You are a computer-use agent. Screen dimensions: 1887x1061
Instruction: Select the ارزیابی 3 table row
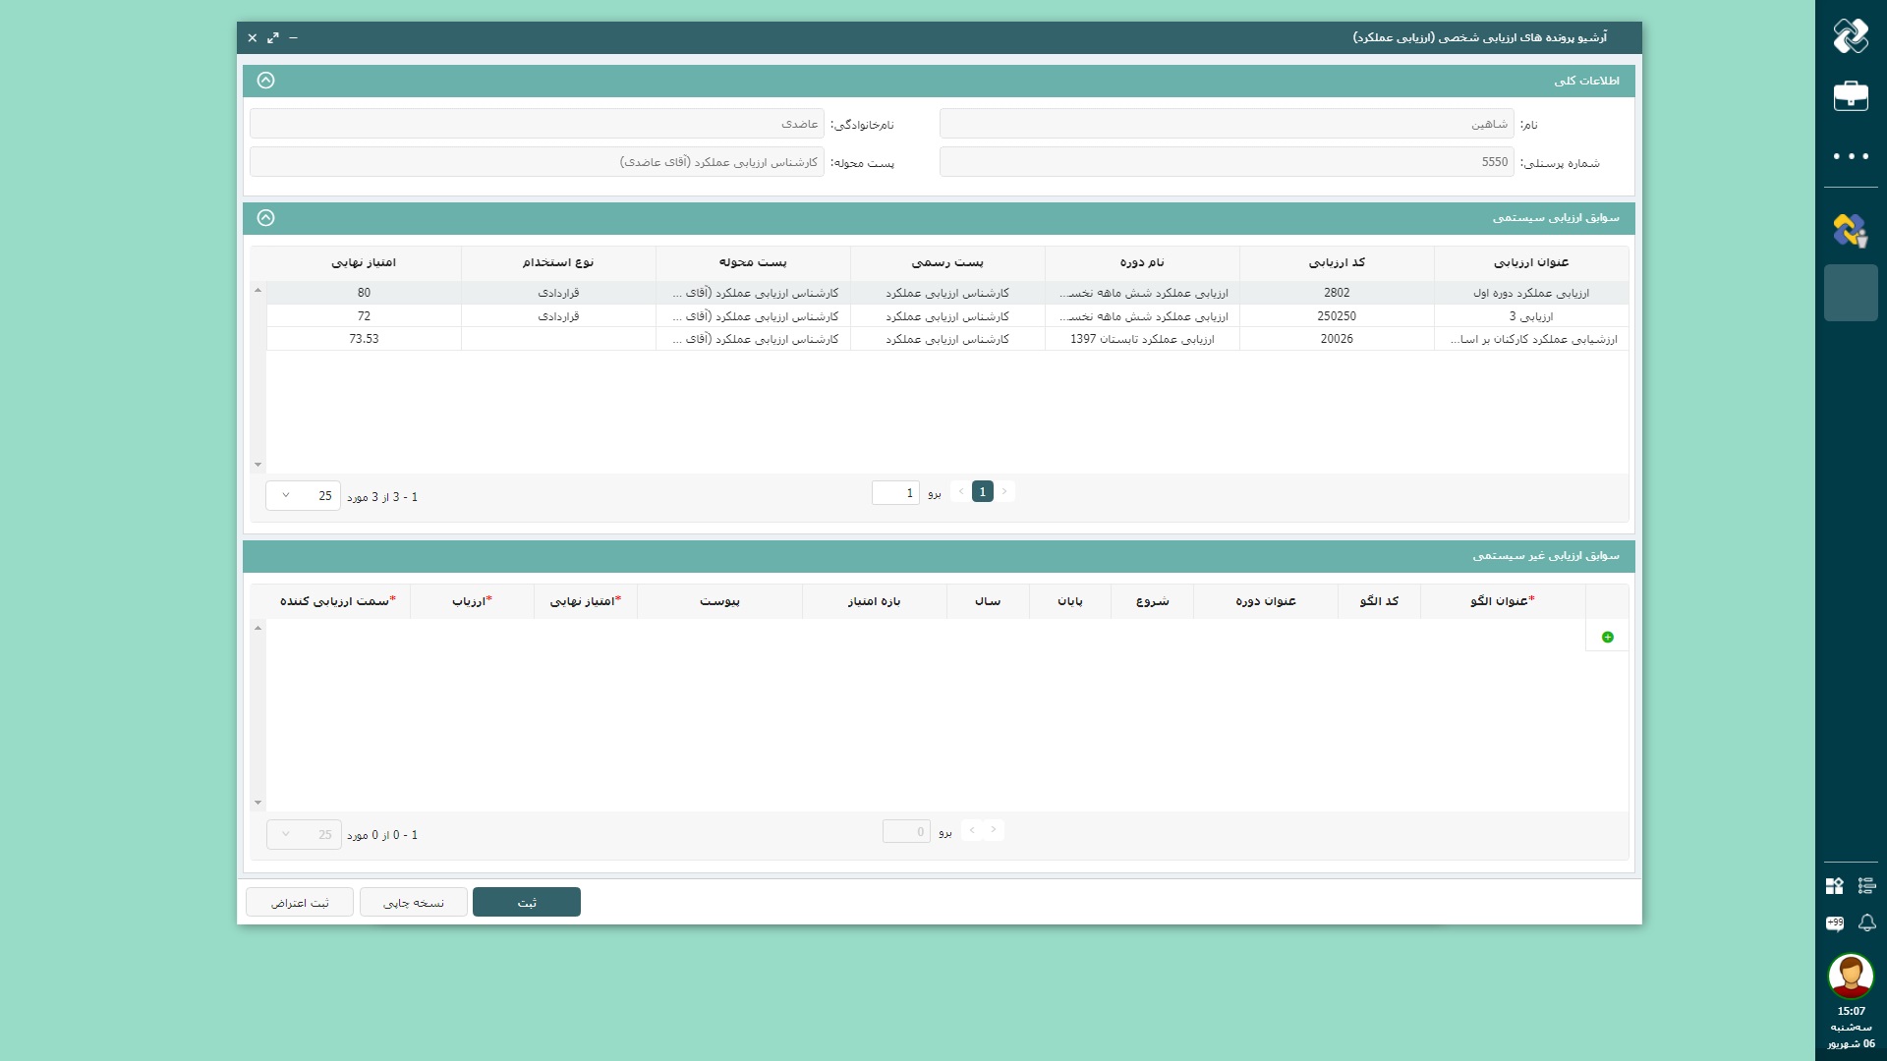pos(1530,316)
